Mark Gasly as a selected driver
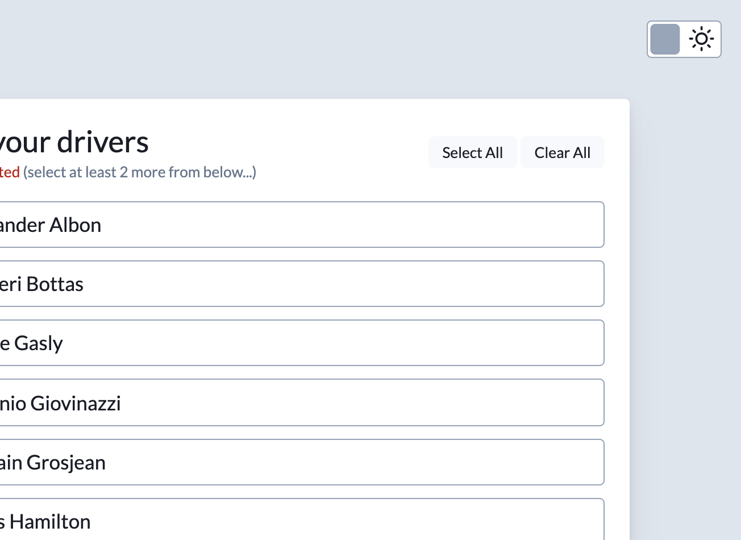Image resolution: width=741 pixels, height=540 pixels. 284,343
